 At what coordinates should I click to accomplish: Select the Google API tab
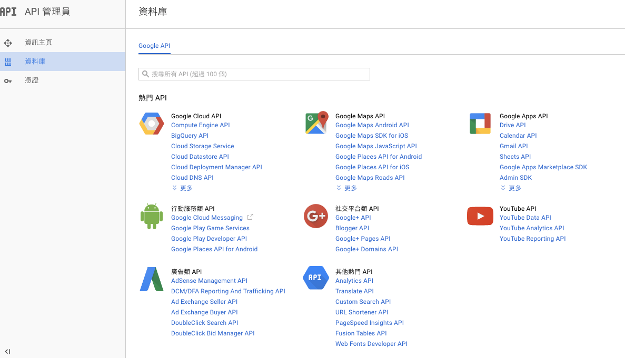pos(154,46)
